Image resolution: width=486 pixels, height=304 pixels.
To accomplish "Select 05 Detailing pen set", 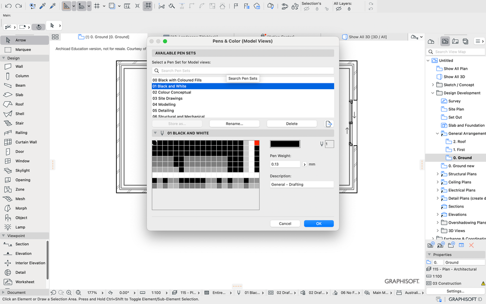I will [x=243, y=111].
